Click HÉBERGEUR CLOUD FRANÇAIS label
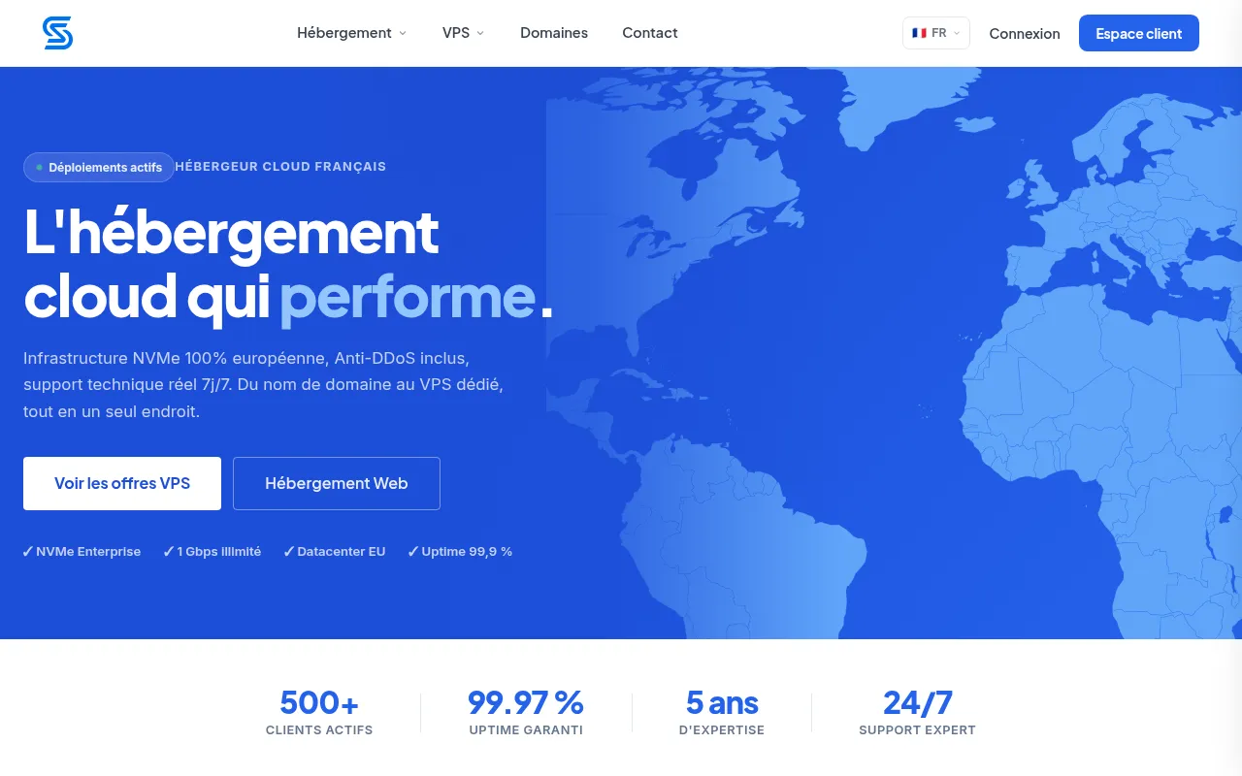The image size is (1242, 776). coord(280,167)
